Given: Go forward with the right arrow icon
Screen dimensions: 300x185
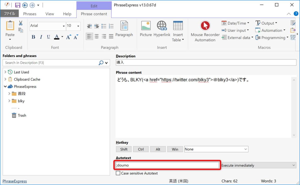Looking at the screenshot, I should pyautogui.click(x=32, y=5).
